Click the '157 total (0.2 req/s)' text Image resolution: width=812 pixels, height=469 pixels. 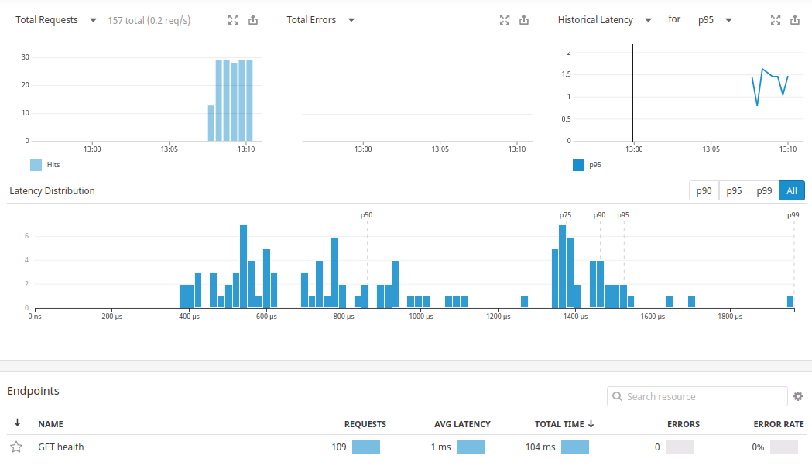coord(149,20)
